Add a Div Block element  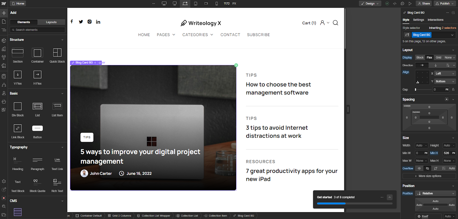coord(18,109)
